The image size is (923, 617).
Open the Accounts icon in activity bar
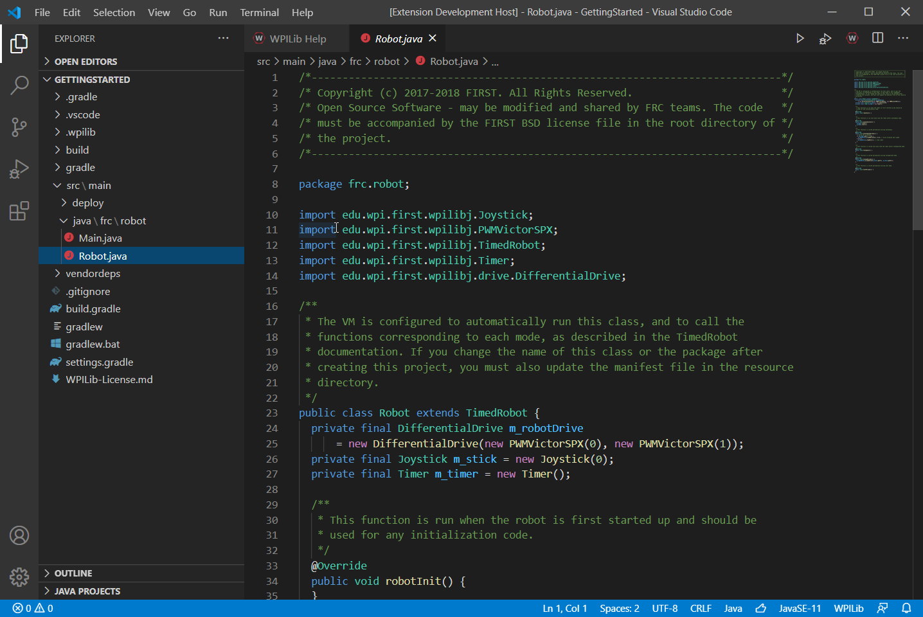[x=19, y=535]
